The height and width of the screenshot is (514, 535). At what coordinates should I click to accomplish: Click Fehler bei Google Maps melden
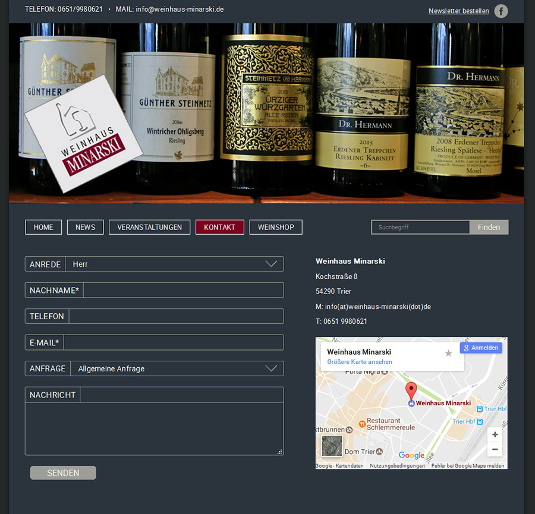point(467,466)
